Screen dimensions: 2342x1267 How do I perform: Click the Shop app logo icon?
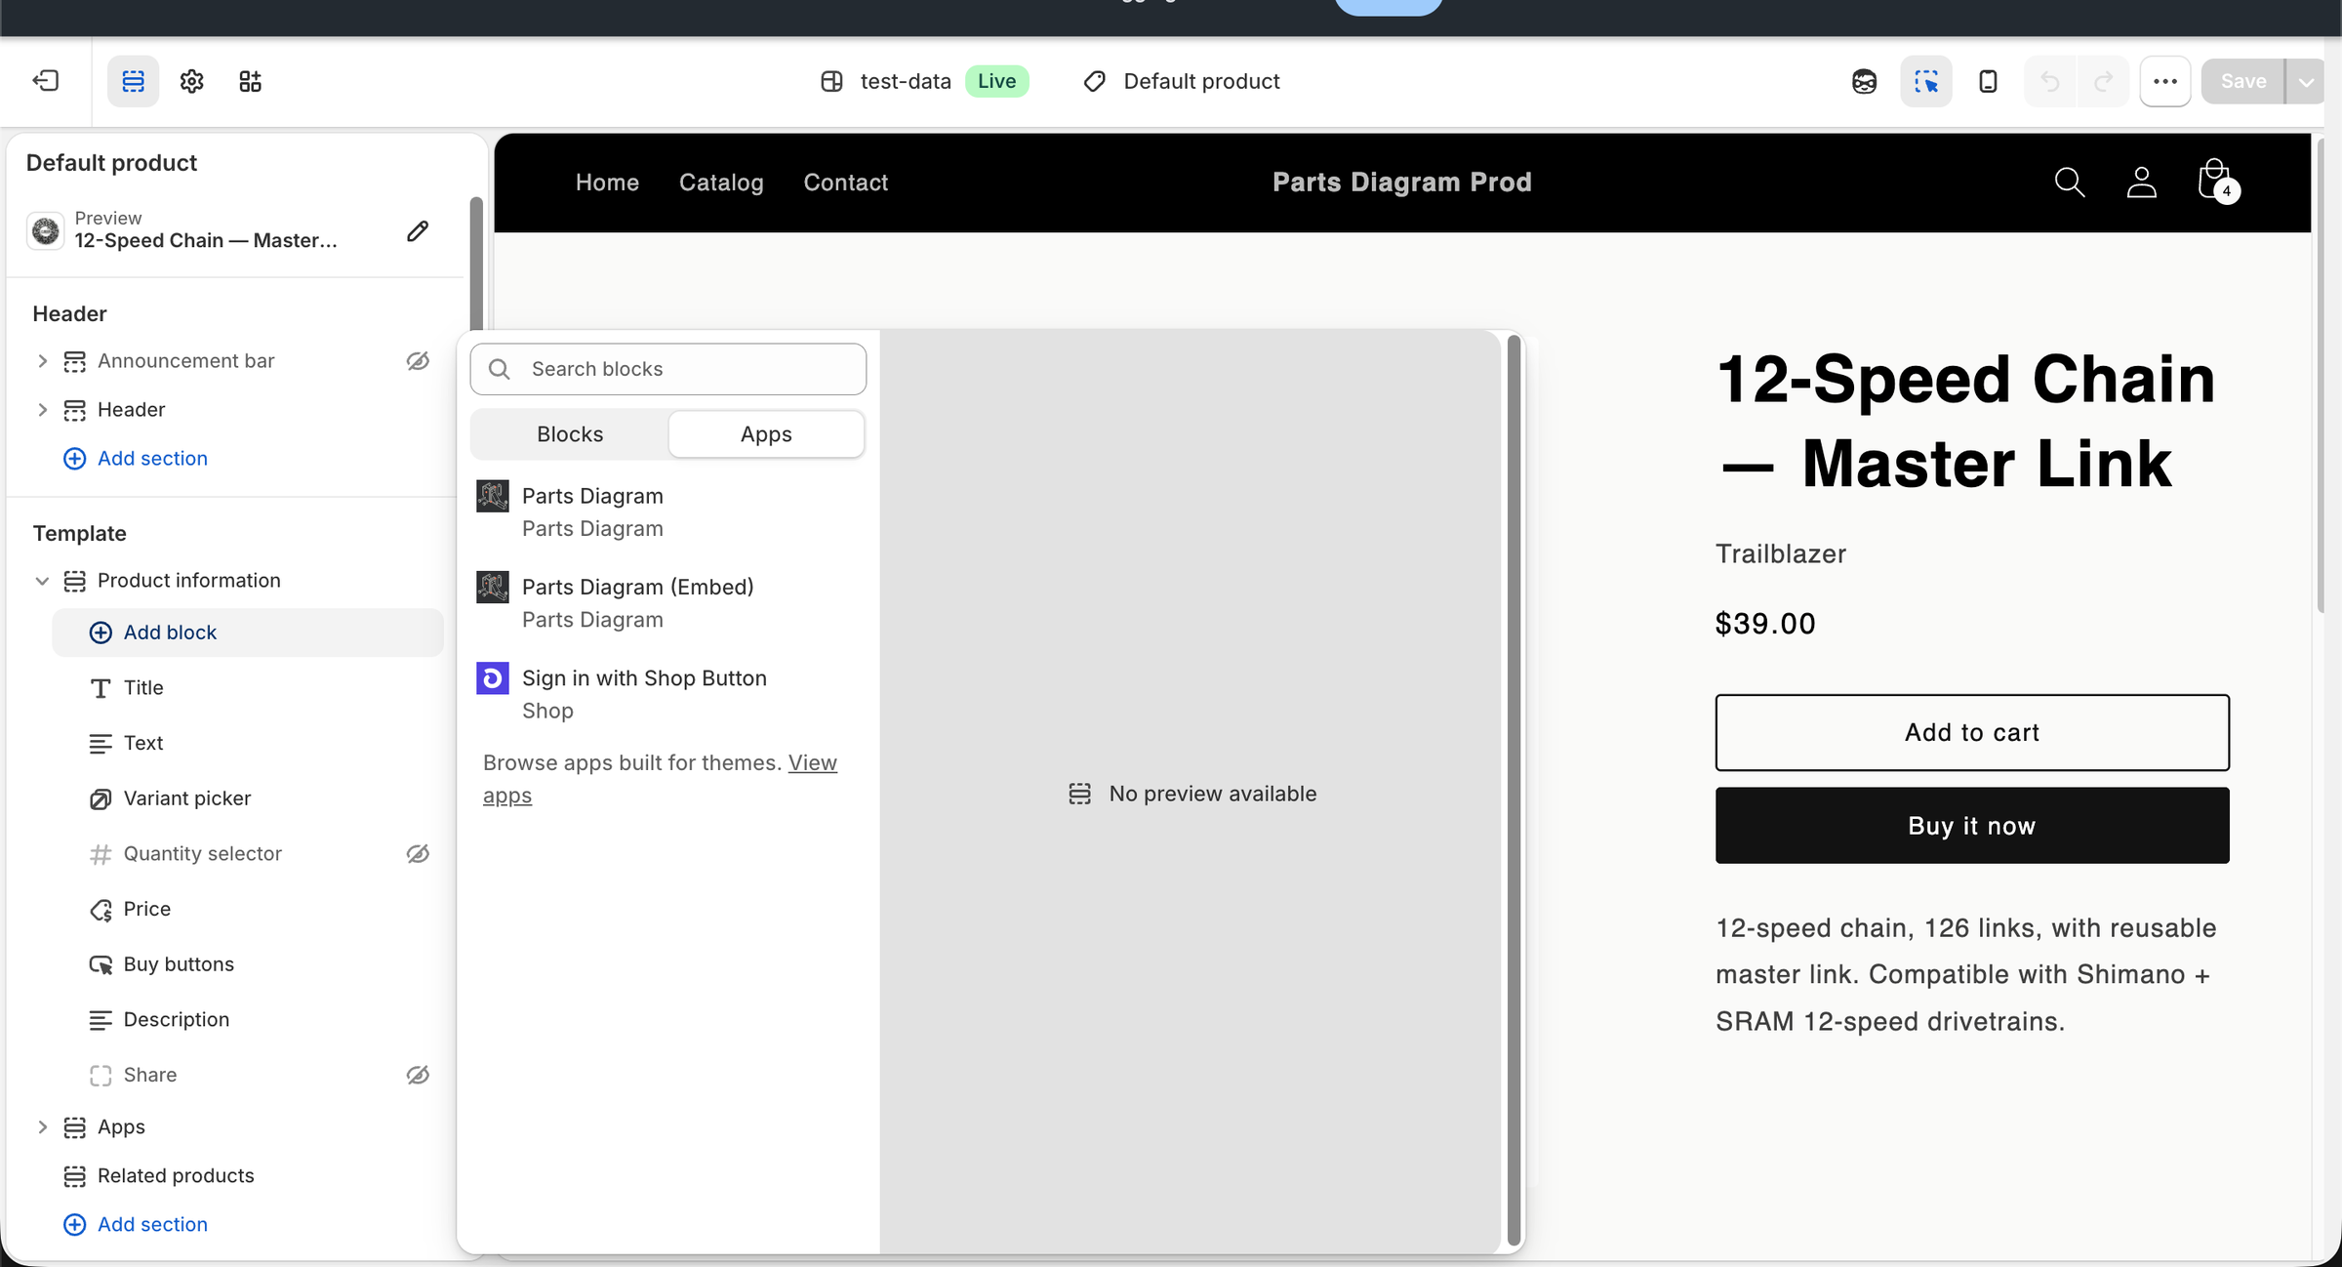[492, 677]
